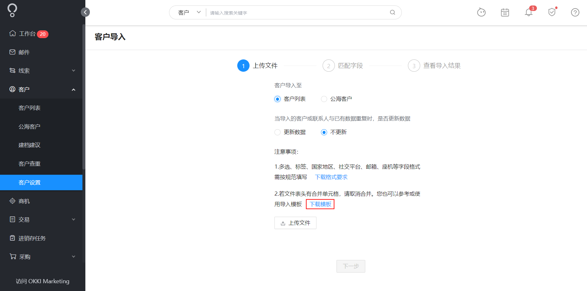Expand the 采购 sidebar section
Viewport: 587px width, 291px height.
(73, 257)
